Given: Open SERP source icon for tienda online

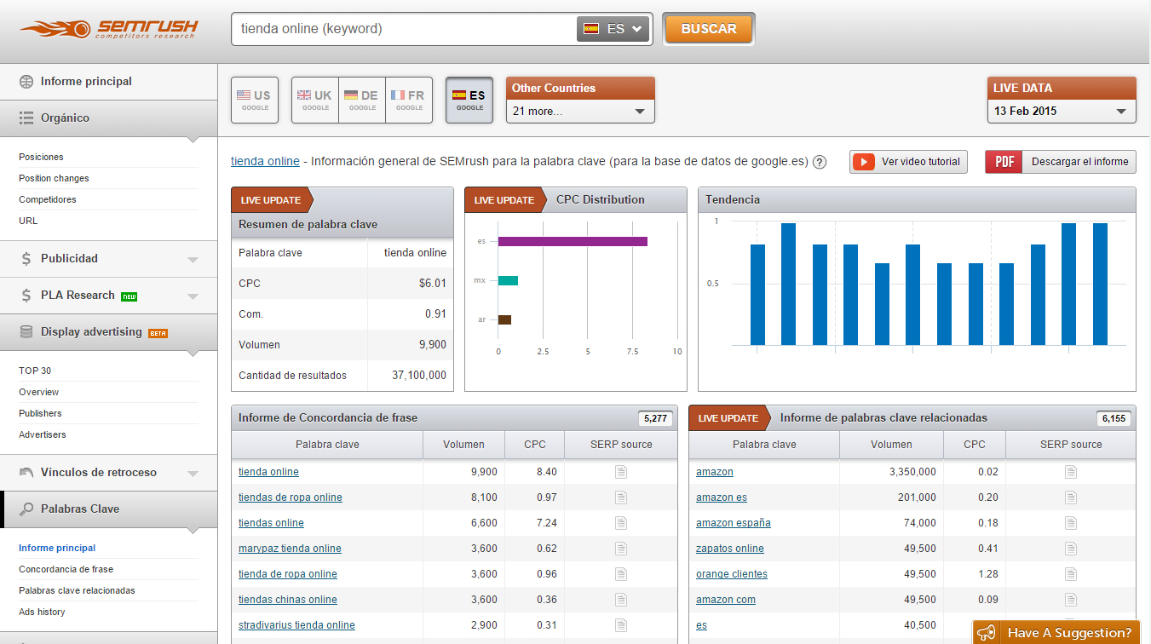Looking at the screenshot, I should pos(621,472).
